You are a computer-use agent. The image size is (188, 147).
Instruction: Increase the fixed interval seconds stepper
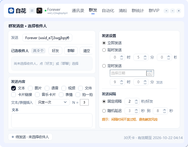tap(136, 100)
